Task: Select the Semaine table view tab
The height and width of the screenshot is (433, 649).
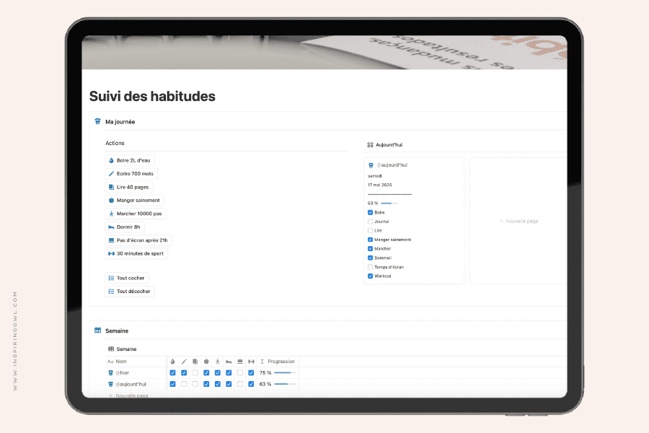Action: click(122, 349)
